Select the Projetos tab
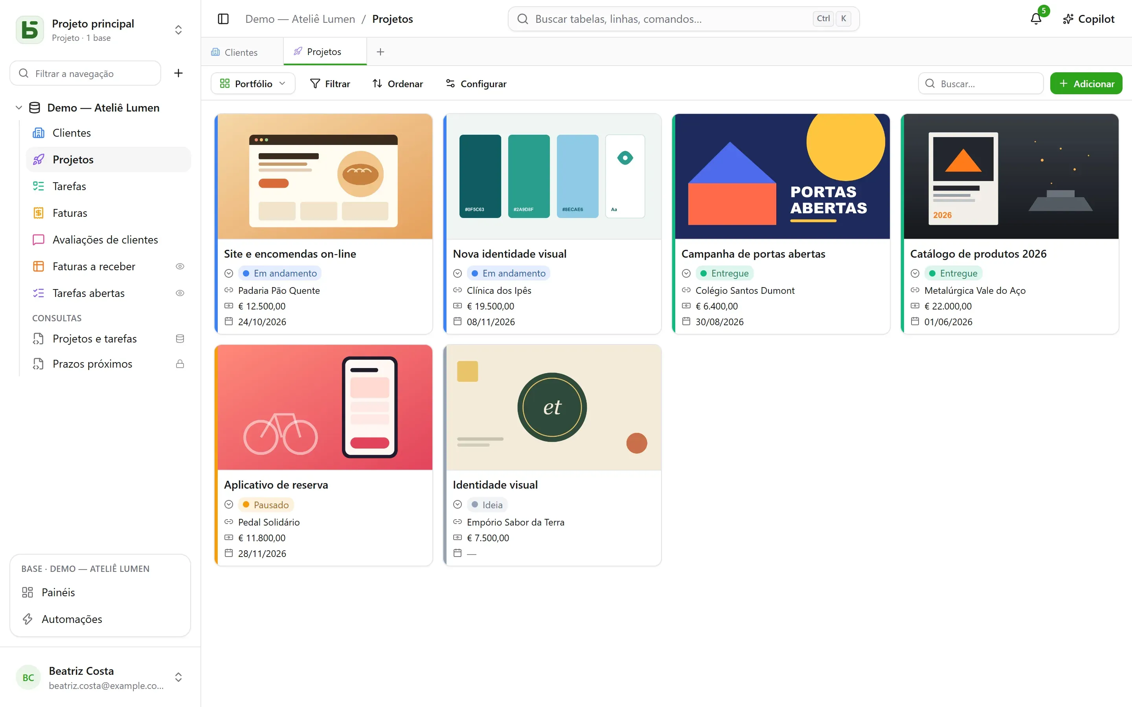 tap(325, 52)
